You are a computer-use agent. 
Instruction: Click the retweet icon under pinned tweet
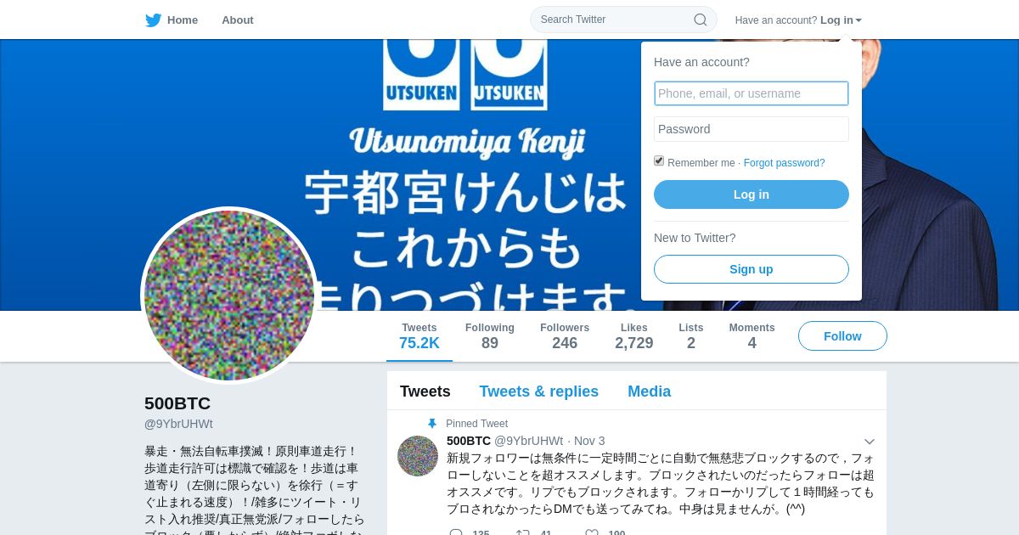tap(523, 533)
